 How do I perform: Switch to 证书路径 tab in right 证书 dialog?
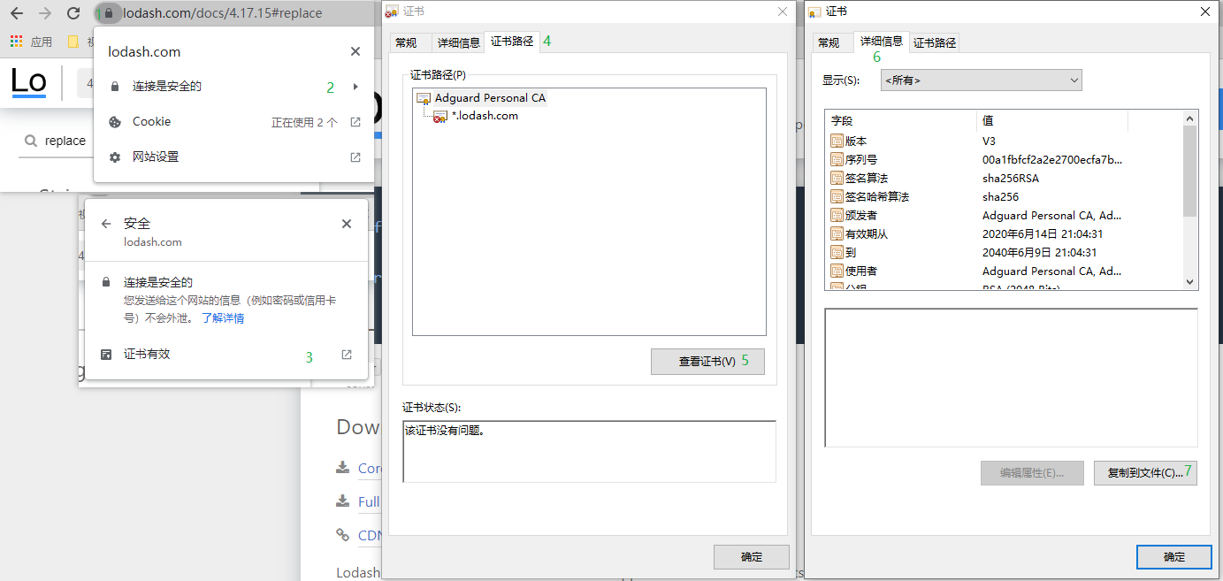click(x=935, y=42)
